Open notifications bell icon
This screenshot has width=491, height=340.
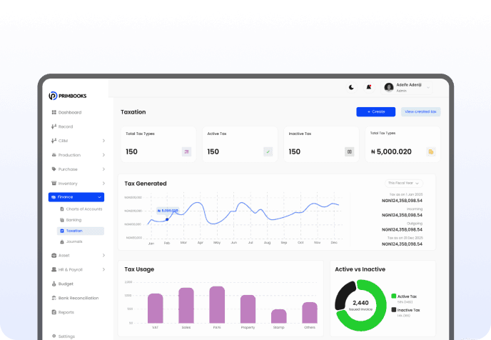pyautogui.click(x=369, y=87)
